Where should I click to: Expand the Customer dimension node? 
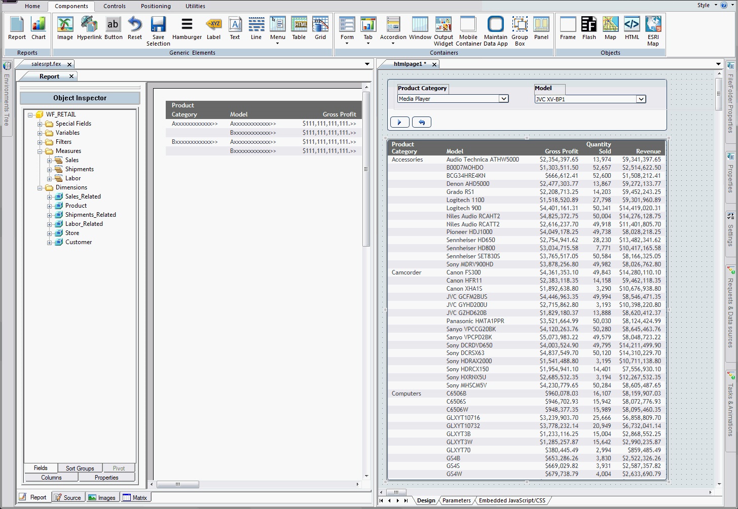coord(50,242)
